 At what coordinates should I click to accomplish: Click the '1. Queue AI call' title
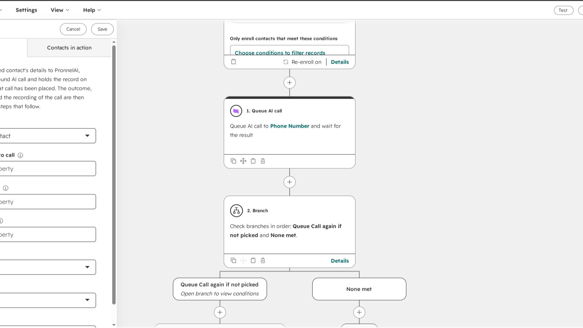tap(264, 111)
